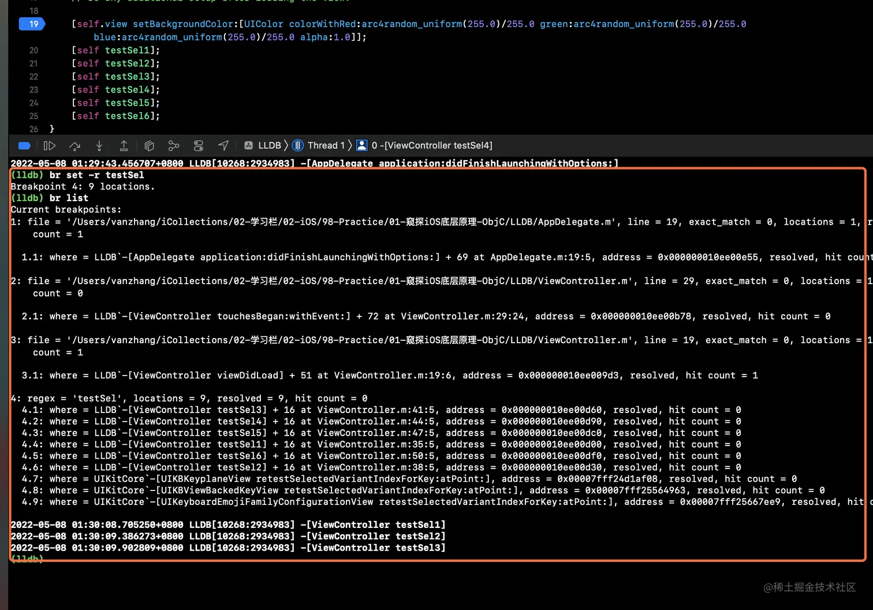Click line number 20 in the gutter
This screenshot has width=873, height=610.
click(x=33, y=50)
